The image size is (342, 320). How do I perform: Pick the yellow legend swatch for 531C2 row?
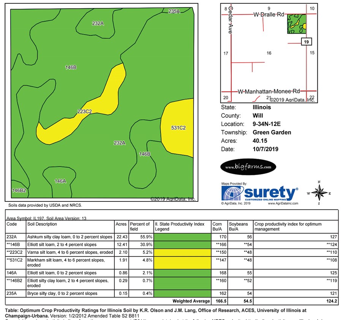click(x=182, y=263)
